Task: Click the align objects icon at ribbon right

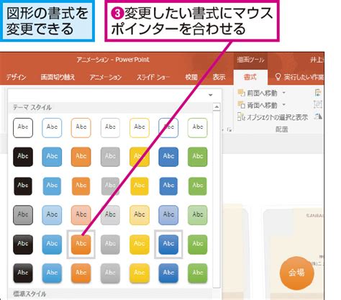Action: 319,93
